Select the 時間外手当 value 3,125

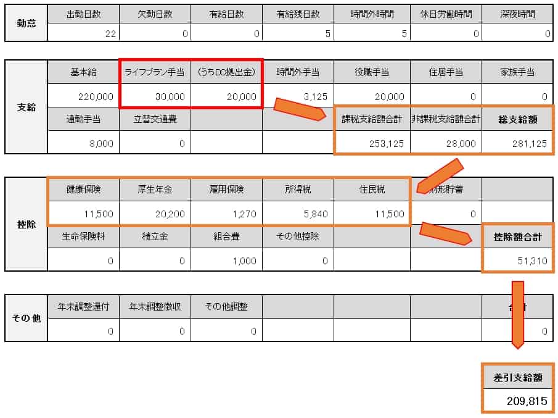pyautogui.click(x=298, y=96)
